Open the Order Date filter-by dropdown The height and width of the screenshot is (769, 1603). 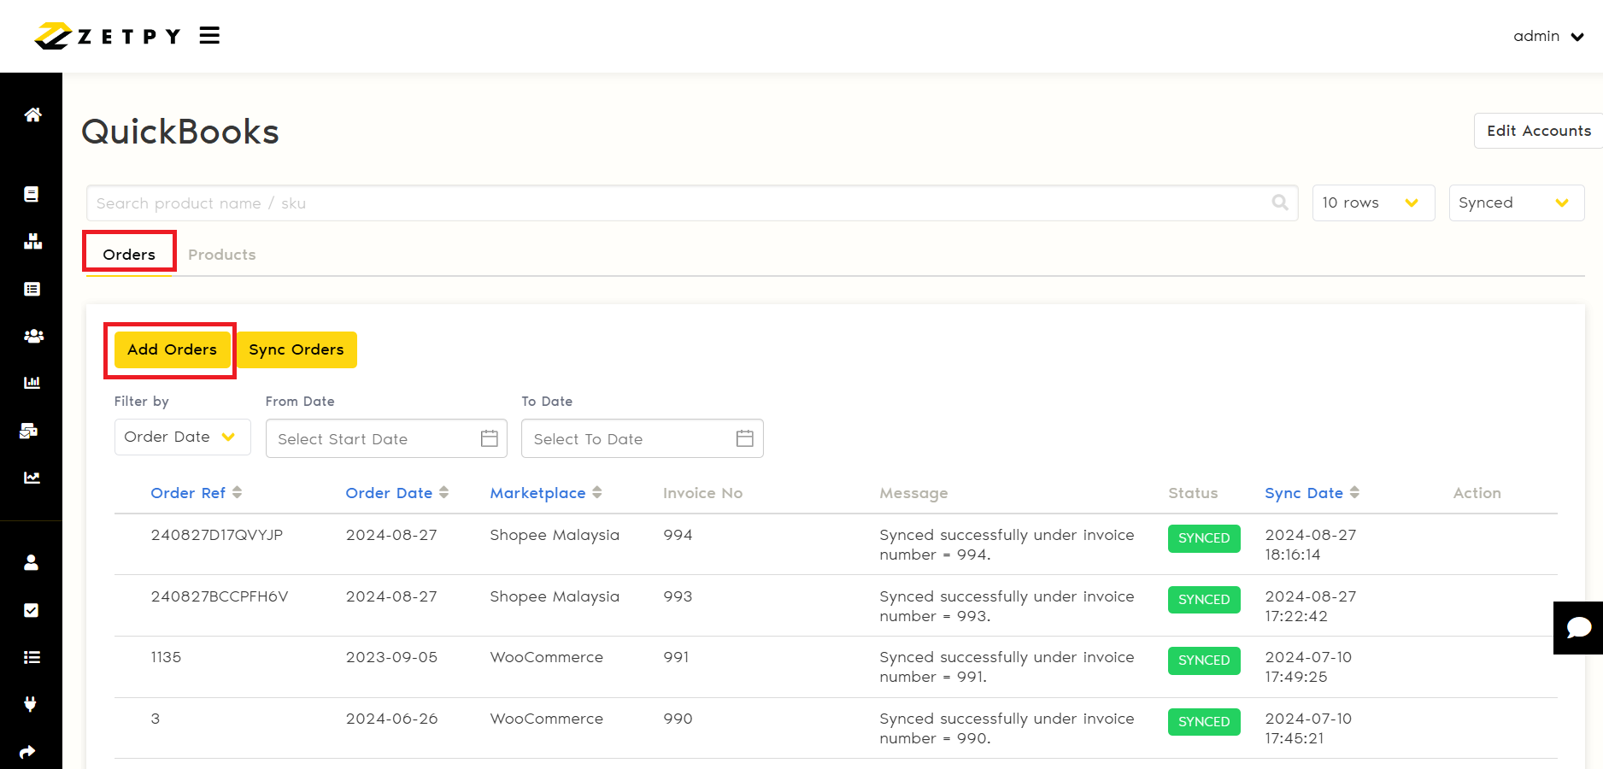pyautogui.click(x=182, y=437)
